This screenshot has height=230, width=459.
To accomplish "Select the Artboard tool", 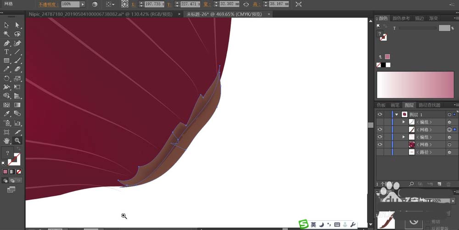I will pyautogui.click(x=6, y=132).
